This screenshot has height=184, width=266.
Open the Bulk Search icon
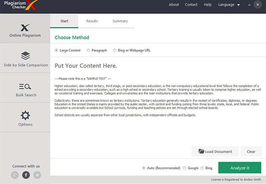pyautogui.click(x=25, y=86)
